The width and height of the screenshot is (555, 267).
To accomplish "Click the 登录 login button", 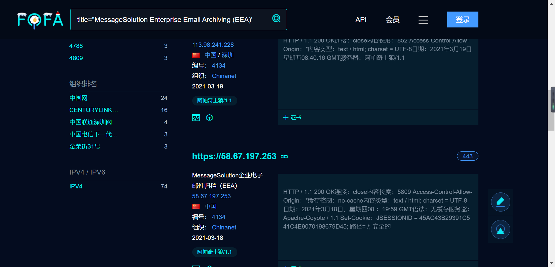I will pos(462,20).
